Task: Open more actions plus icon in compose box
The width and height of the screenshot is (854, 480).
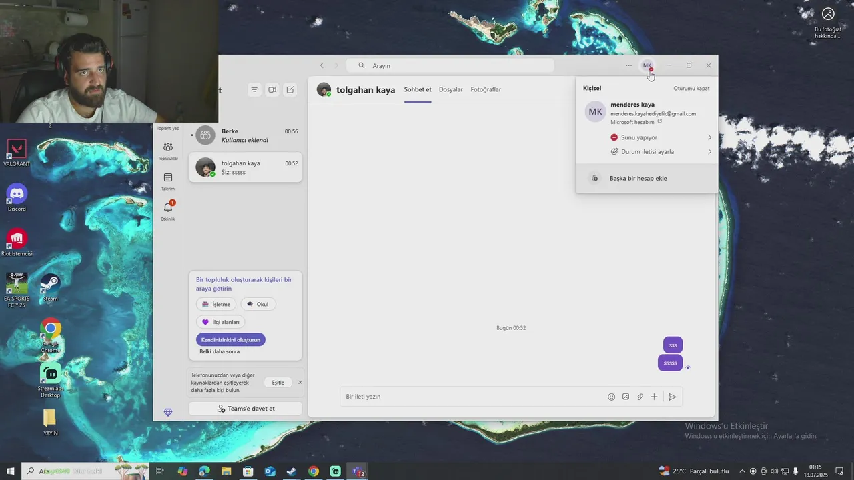Action: pos(654,397)
